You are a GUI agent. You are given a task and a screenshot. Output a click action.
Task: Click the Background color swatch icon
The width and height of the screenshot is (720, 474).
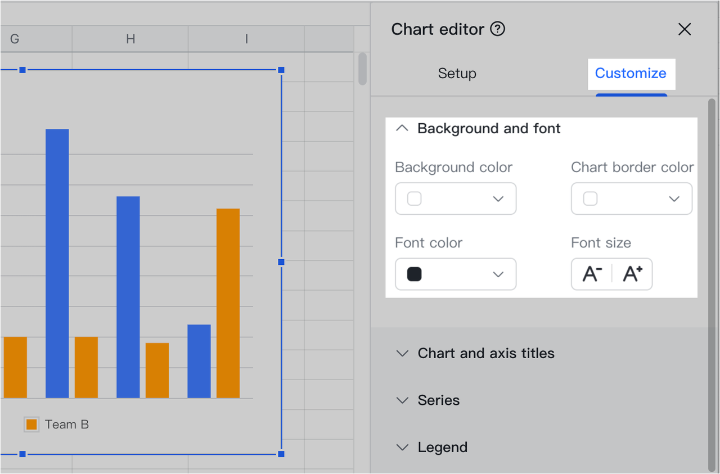pos(415,198)
